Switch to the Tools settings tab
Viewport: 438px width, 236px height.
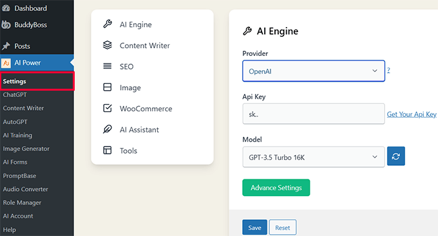128,150
